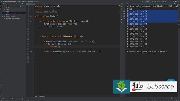Click the tutorial breadcrumb in navigation bar
This screenshot has height=101, width=180.
tap(30, 1)
